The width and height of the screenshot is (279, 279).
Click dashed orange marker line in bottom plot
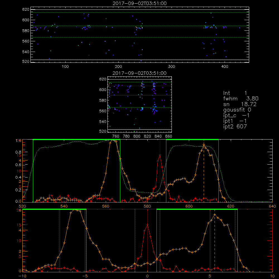point(215,243)
